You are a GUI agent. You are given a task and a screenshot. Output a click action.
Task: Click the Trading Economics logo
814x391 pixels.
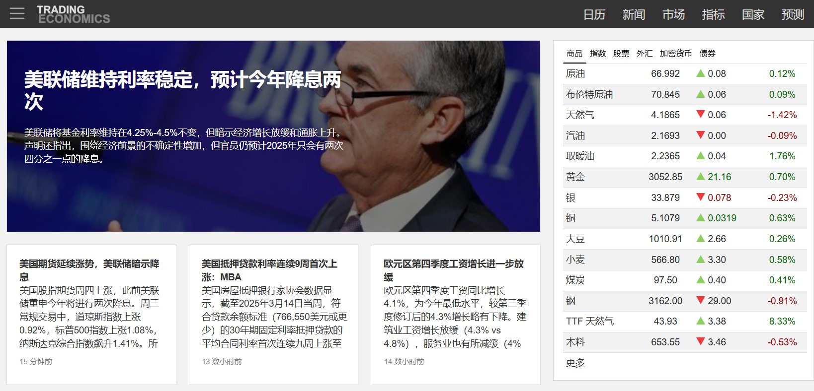(74, 14)
